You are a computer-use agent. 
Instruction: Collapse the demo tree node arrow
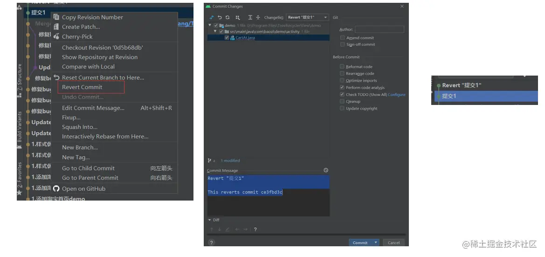(210, 25)
